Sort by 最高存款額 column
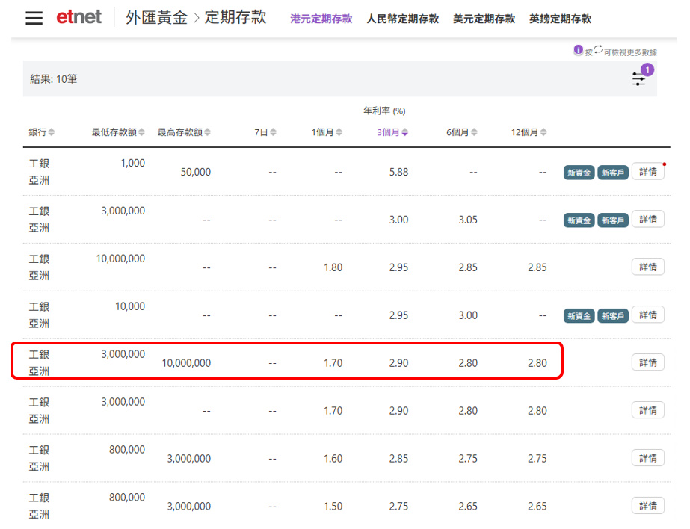The width and height of the screenshot is (690, 529). 184,132
